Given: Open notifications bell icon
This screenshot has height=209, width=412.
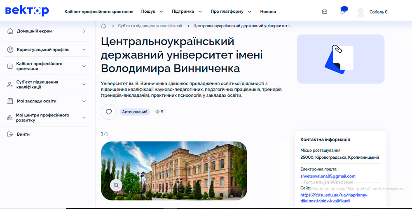Looking at the screenshot, I should point(342,12).
